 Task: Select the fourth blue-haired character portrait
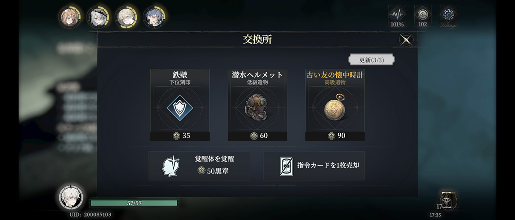(x=154, y=17)
